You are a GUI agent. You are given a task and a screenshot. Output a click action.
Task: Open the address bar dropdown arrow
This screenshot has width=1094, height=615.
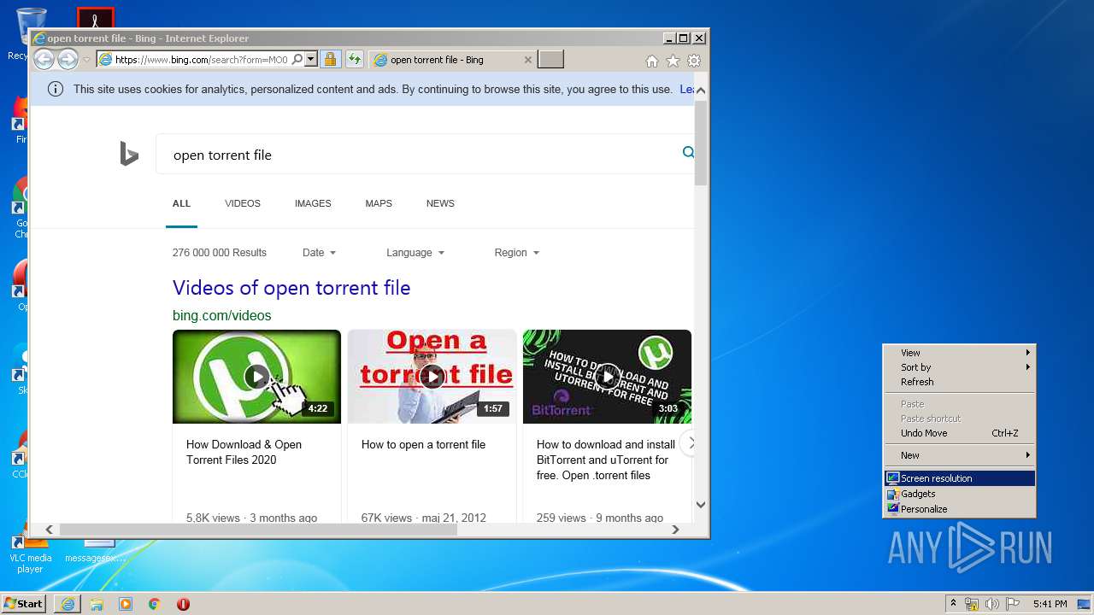311,60
